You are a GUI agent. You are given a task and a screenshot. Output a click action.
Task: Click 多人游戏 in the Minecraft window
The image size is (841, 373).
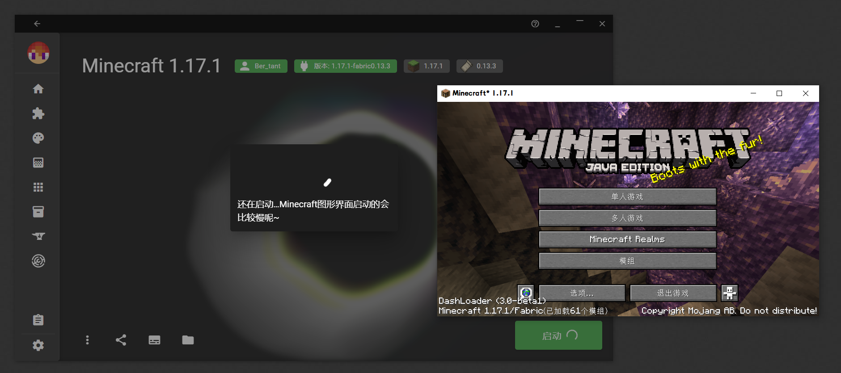[x=627, y=218]
